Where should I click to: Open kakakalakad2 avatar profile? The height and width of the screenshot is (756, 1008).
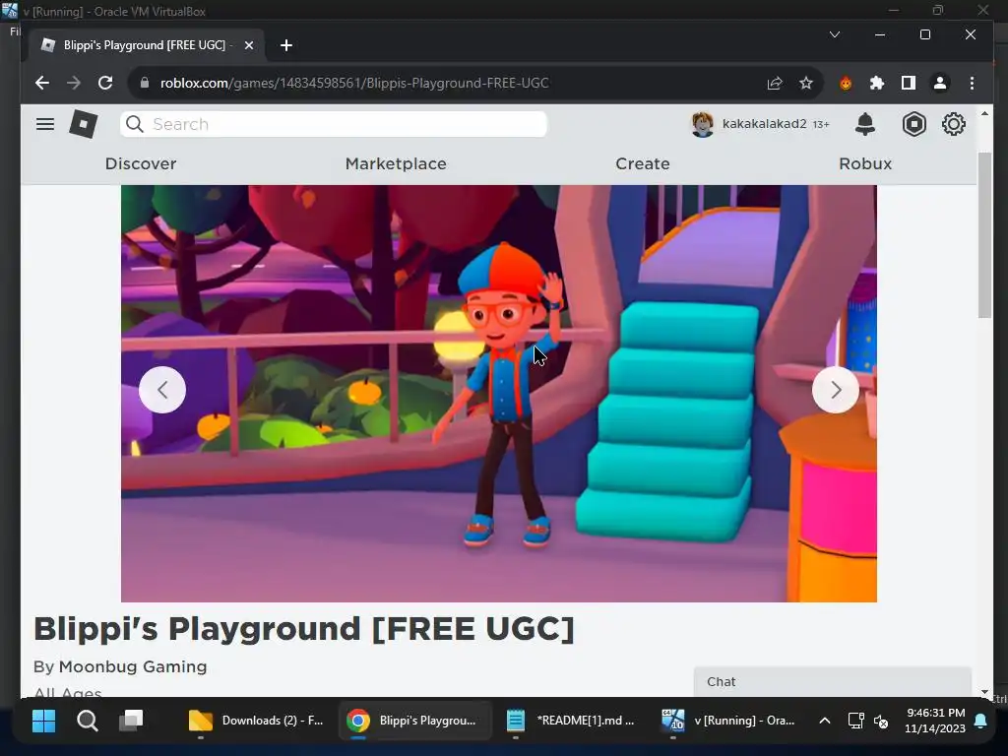(x=703, y=124)
